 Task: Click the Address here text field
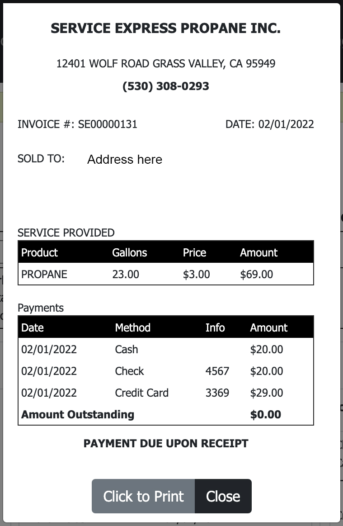125,159
